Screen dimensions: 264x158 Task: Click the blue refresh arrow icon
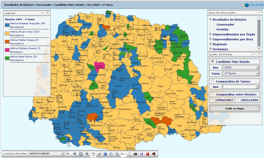(142, 154)
